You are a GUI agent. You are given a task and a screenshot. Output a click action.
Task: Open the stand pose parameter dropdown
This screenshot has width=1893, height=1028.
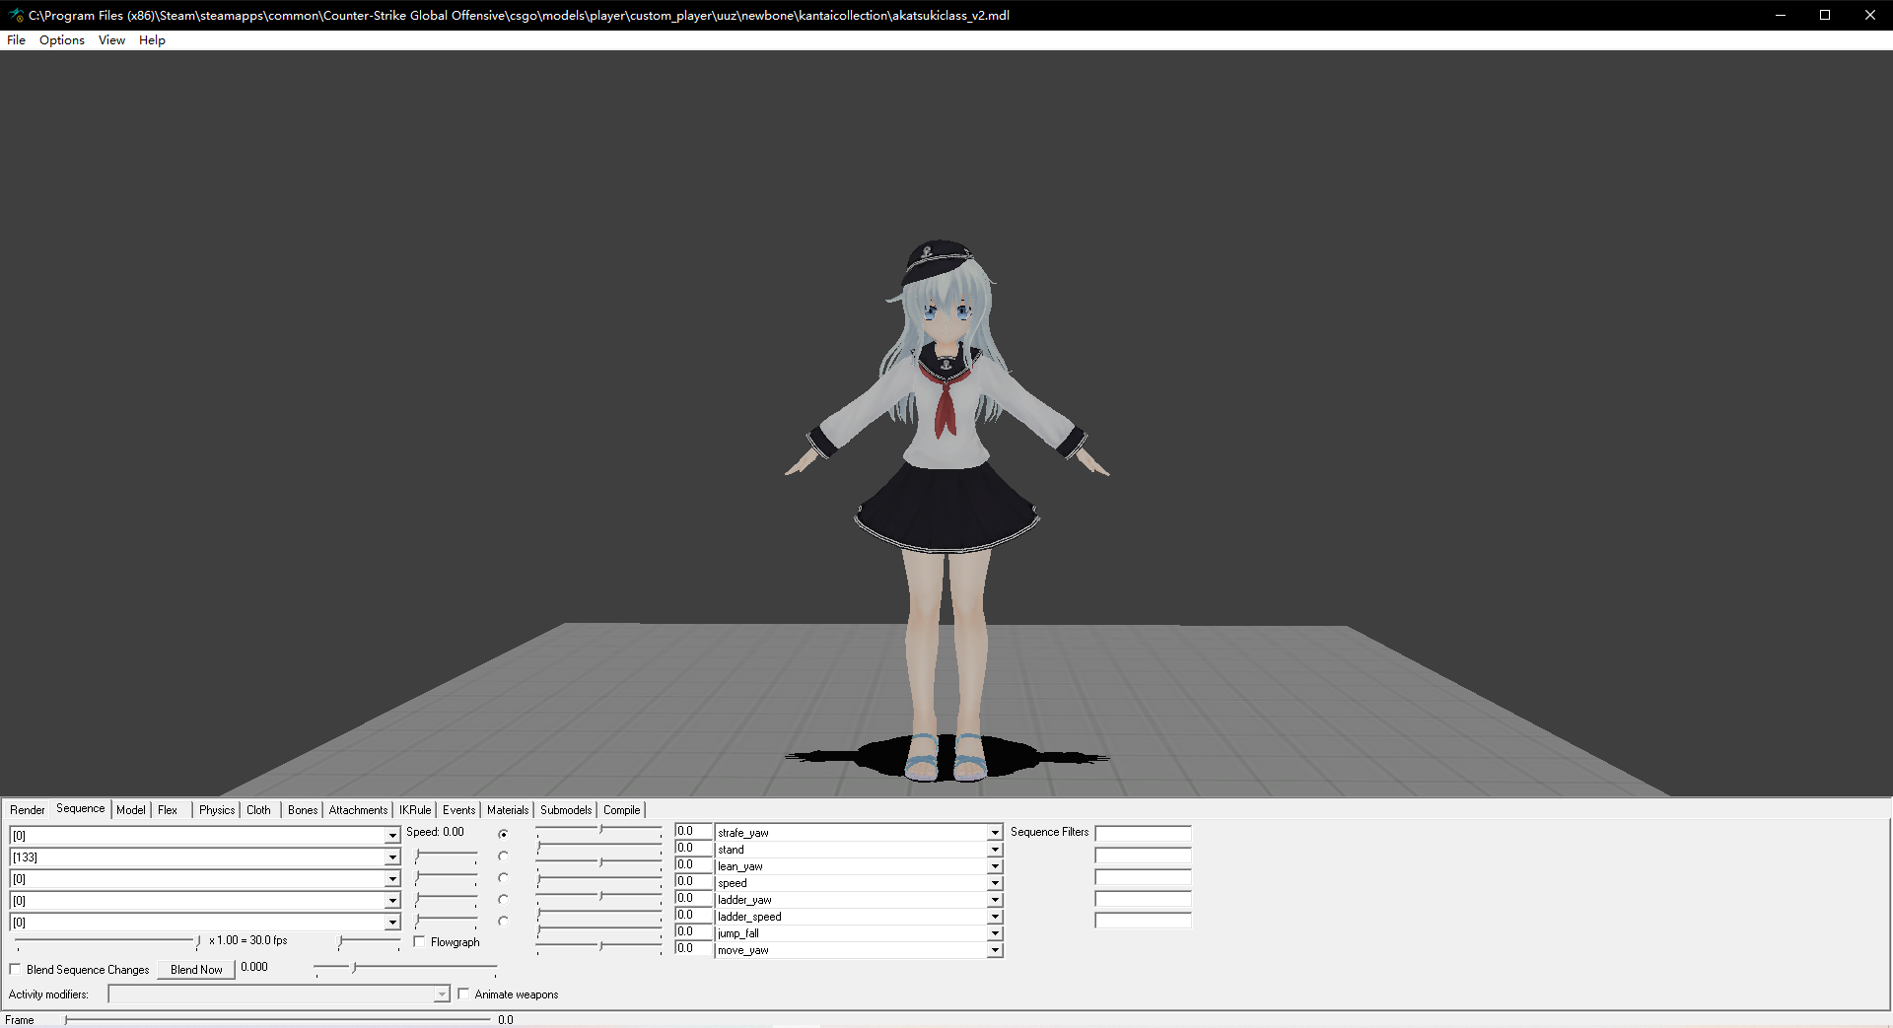pyautogui.click(x=995, y=850)
